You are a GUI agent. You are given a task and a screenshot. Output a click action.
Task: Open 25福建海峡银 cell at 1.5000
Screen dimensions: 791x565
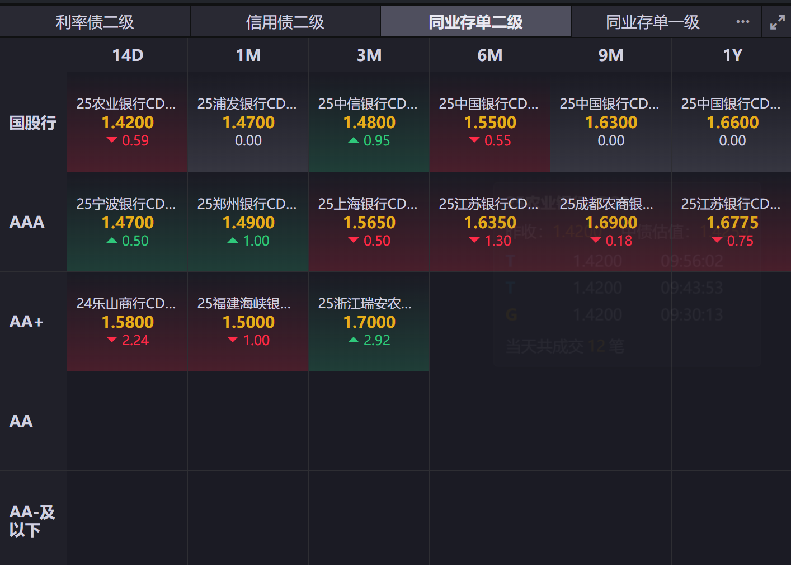click(248, 322)
